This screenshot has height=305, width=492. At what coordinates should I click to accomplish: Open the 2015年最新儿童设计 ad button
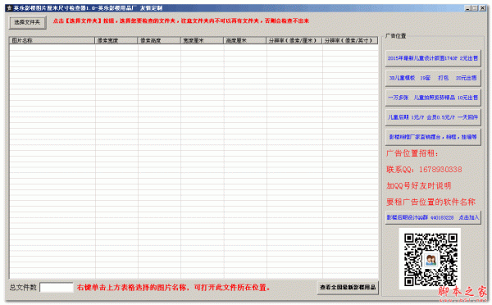[x=433, y=58]
